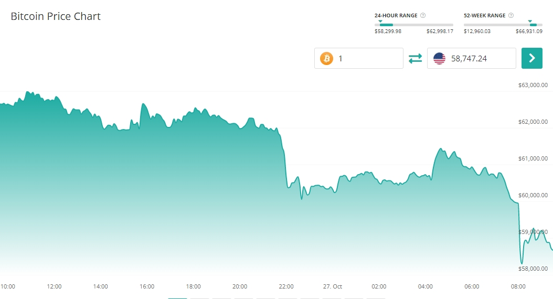The width and height of the screenshot is (553, 299).
Task: Click the 52-week range triangle marker
Action: tap(530, 21)
